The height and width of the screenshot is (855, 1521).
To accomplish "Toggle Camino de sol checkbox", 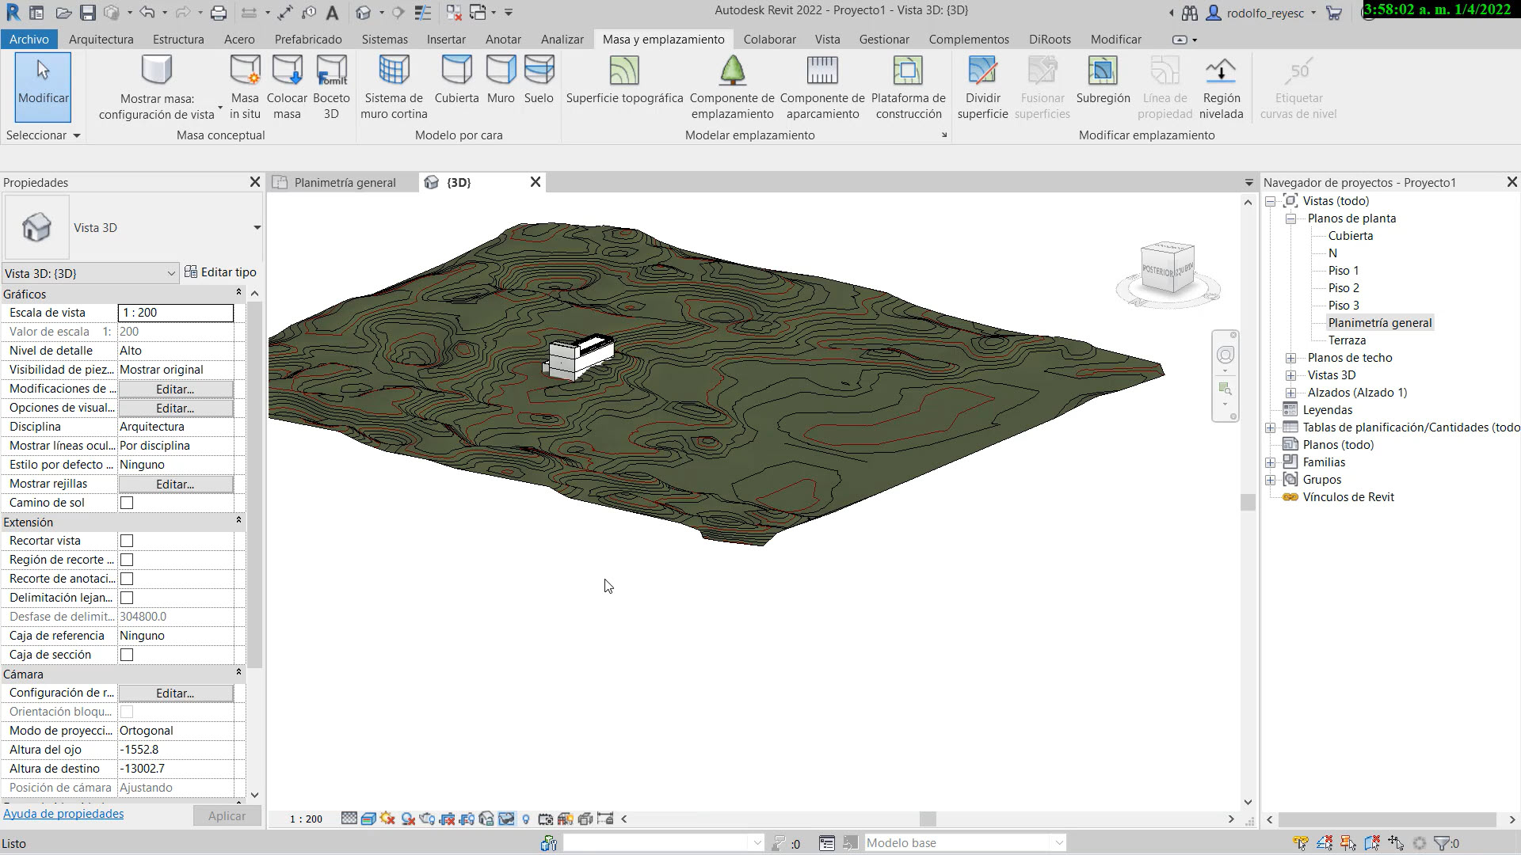I will 127,503.
